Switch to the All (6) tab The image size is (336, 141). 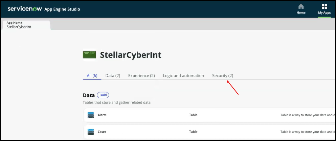[92, 76]
